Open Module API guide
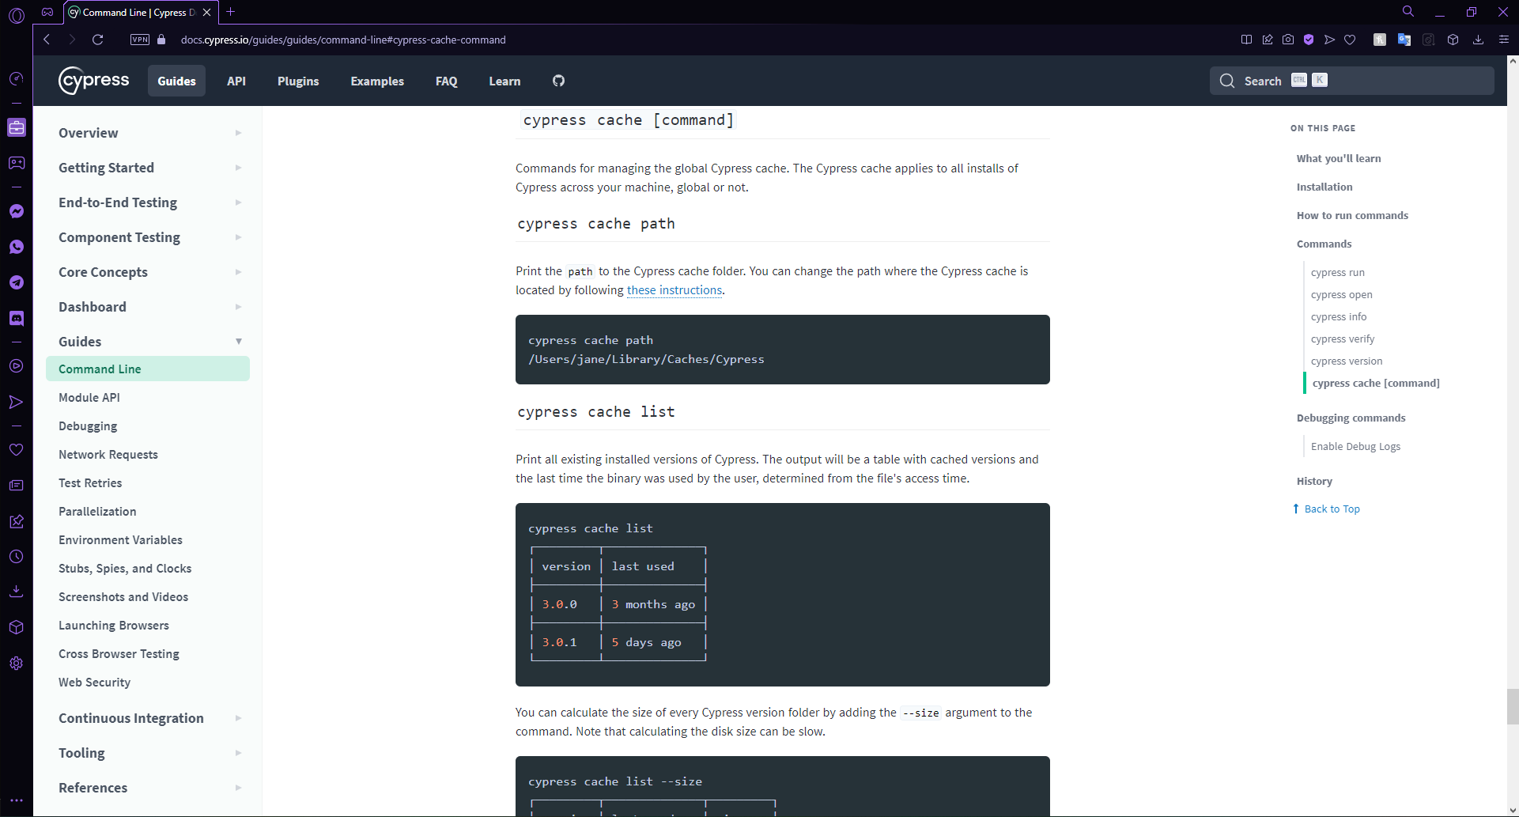 coord(89,398)
